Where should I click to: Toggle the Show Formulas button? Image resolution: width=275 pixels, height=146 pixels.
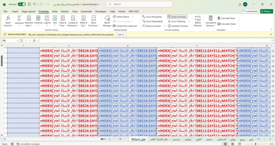[x=177, y=17]
